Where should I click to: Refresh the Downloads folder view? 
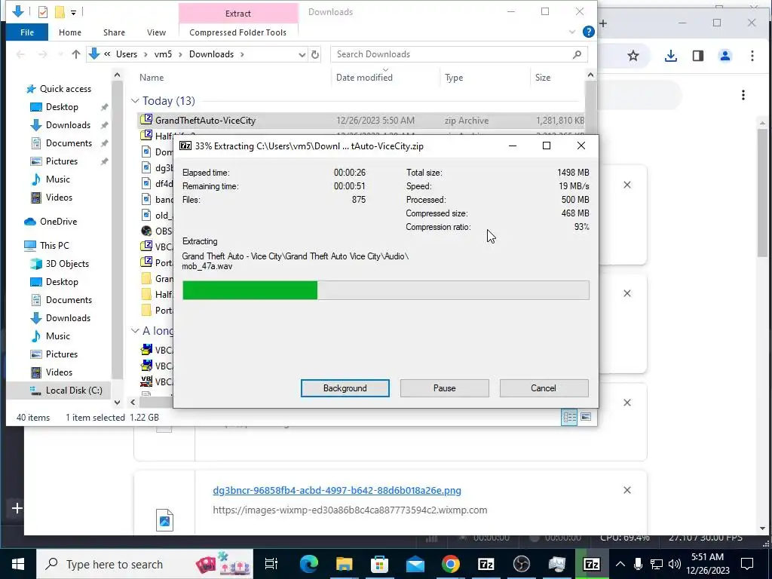(315, 54)
